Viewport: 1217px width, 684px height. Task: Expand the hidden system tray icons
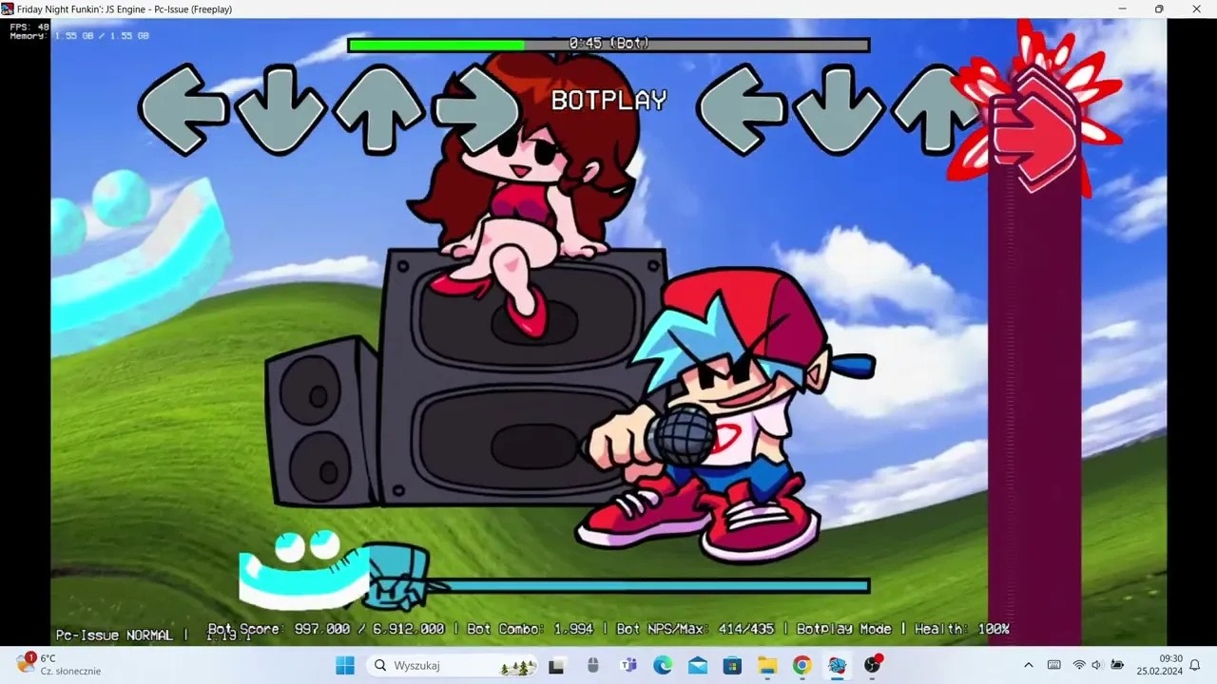[x=1028, y=665]
